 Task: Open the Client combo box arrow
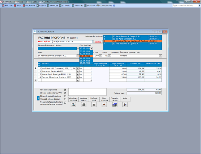tap(78, 56)
